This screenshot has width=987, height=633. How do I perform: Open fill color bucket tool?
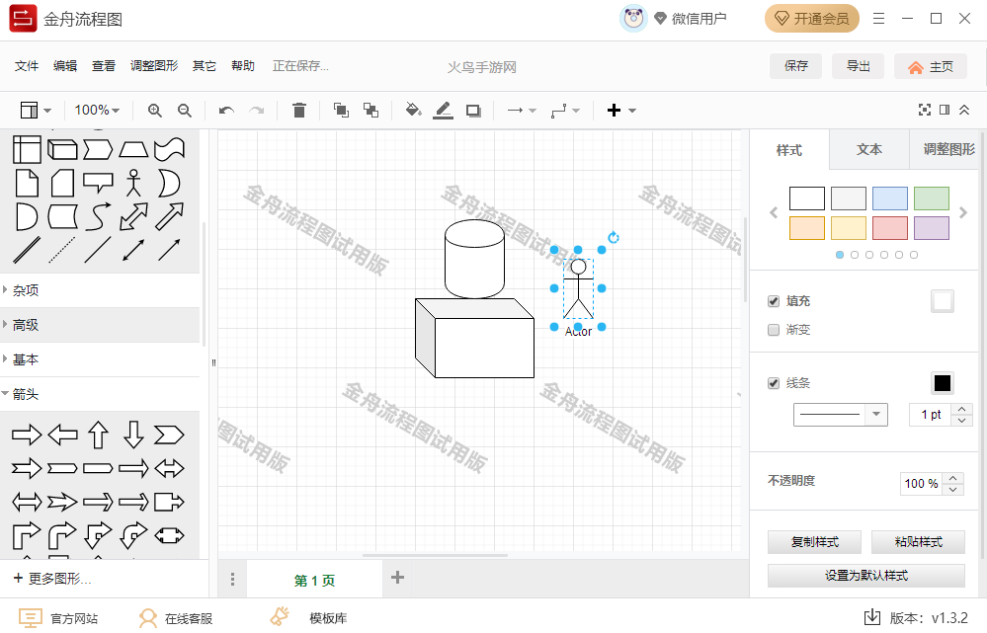[x=413, y=111]
